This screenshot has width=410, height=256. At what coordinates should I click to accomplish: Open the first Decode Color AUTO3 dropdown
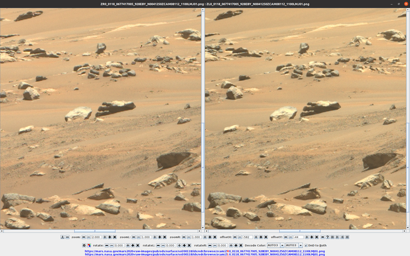275,245
